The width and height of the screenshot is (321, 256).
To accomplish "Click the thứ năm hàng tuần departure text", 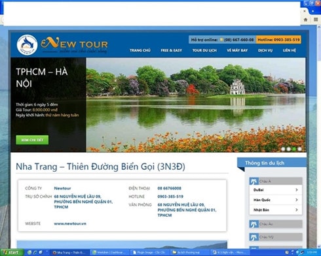I will point(62,115).
